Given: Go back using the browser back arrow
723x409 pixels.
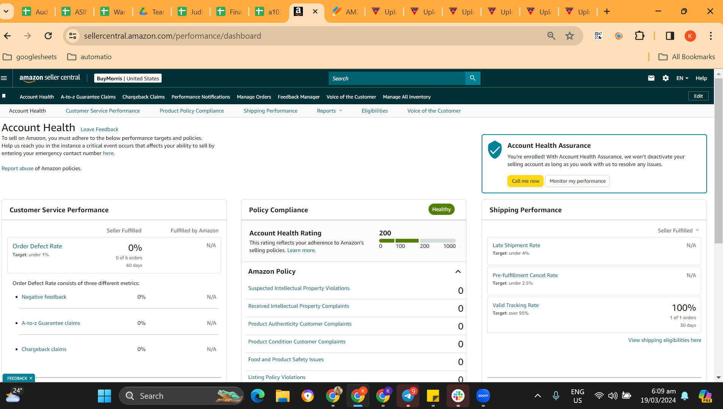Looking at the screenshot, I should (8, 36).
